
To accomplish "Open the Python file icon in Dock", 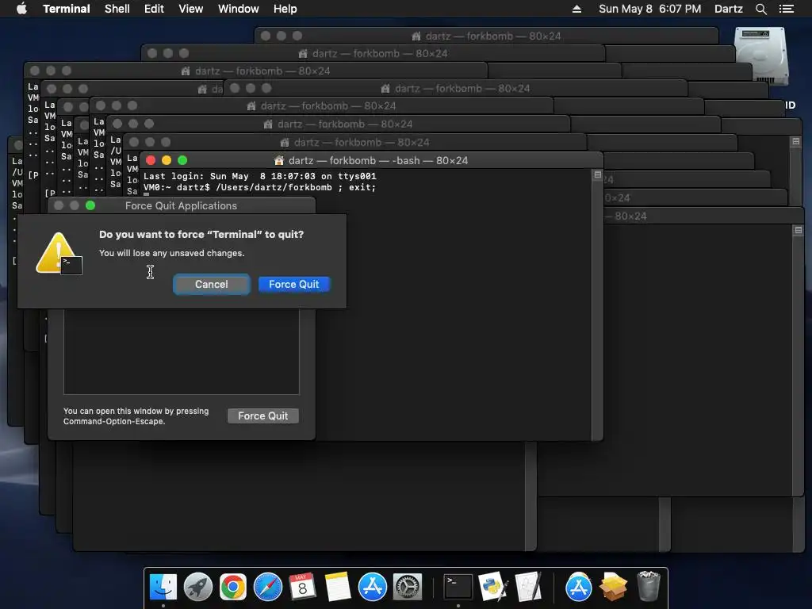I will tap(493, 588).
